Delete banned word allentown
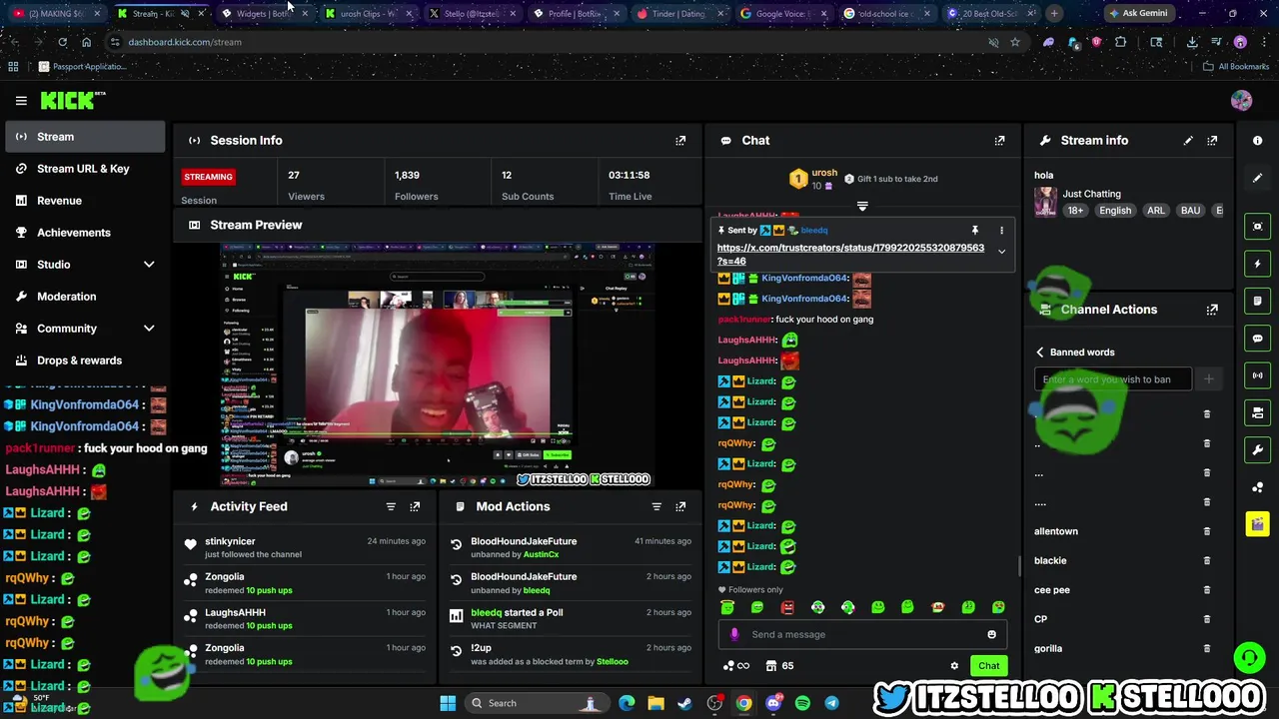 1207,531
